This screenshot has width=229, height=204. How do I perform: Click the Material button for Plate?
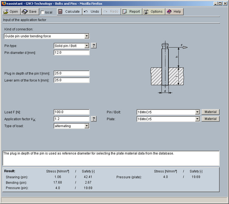pos(210,119)
